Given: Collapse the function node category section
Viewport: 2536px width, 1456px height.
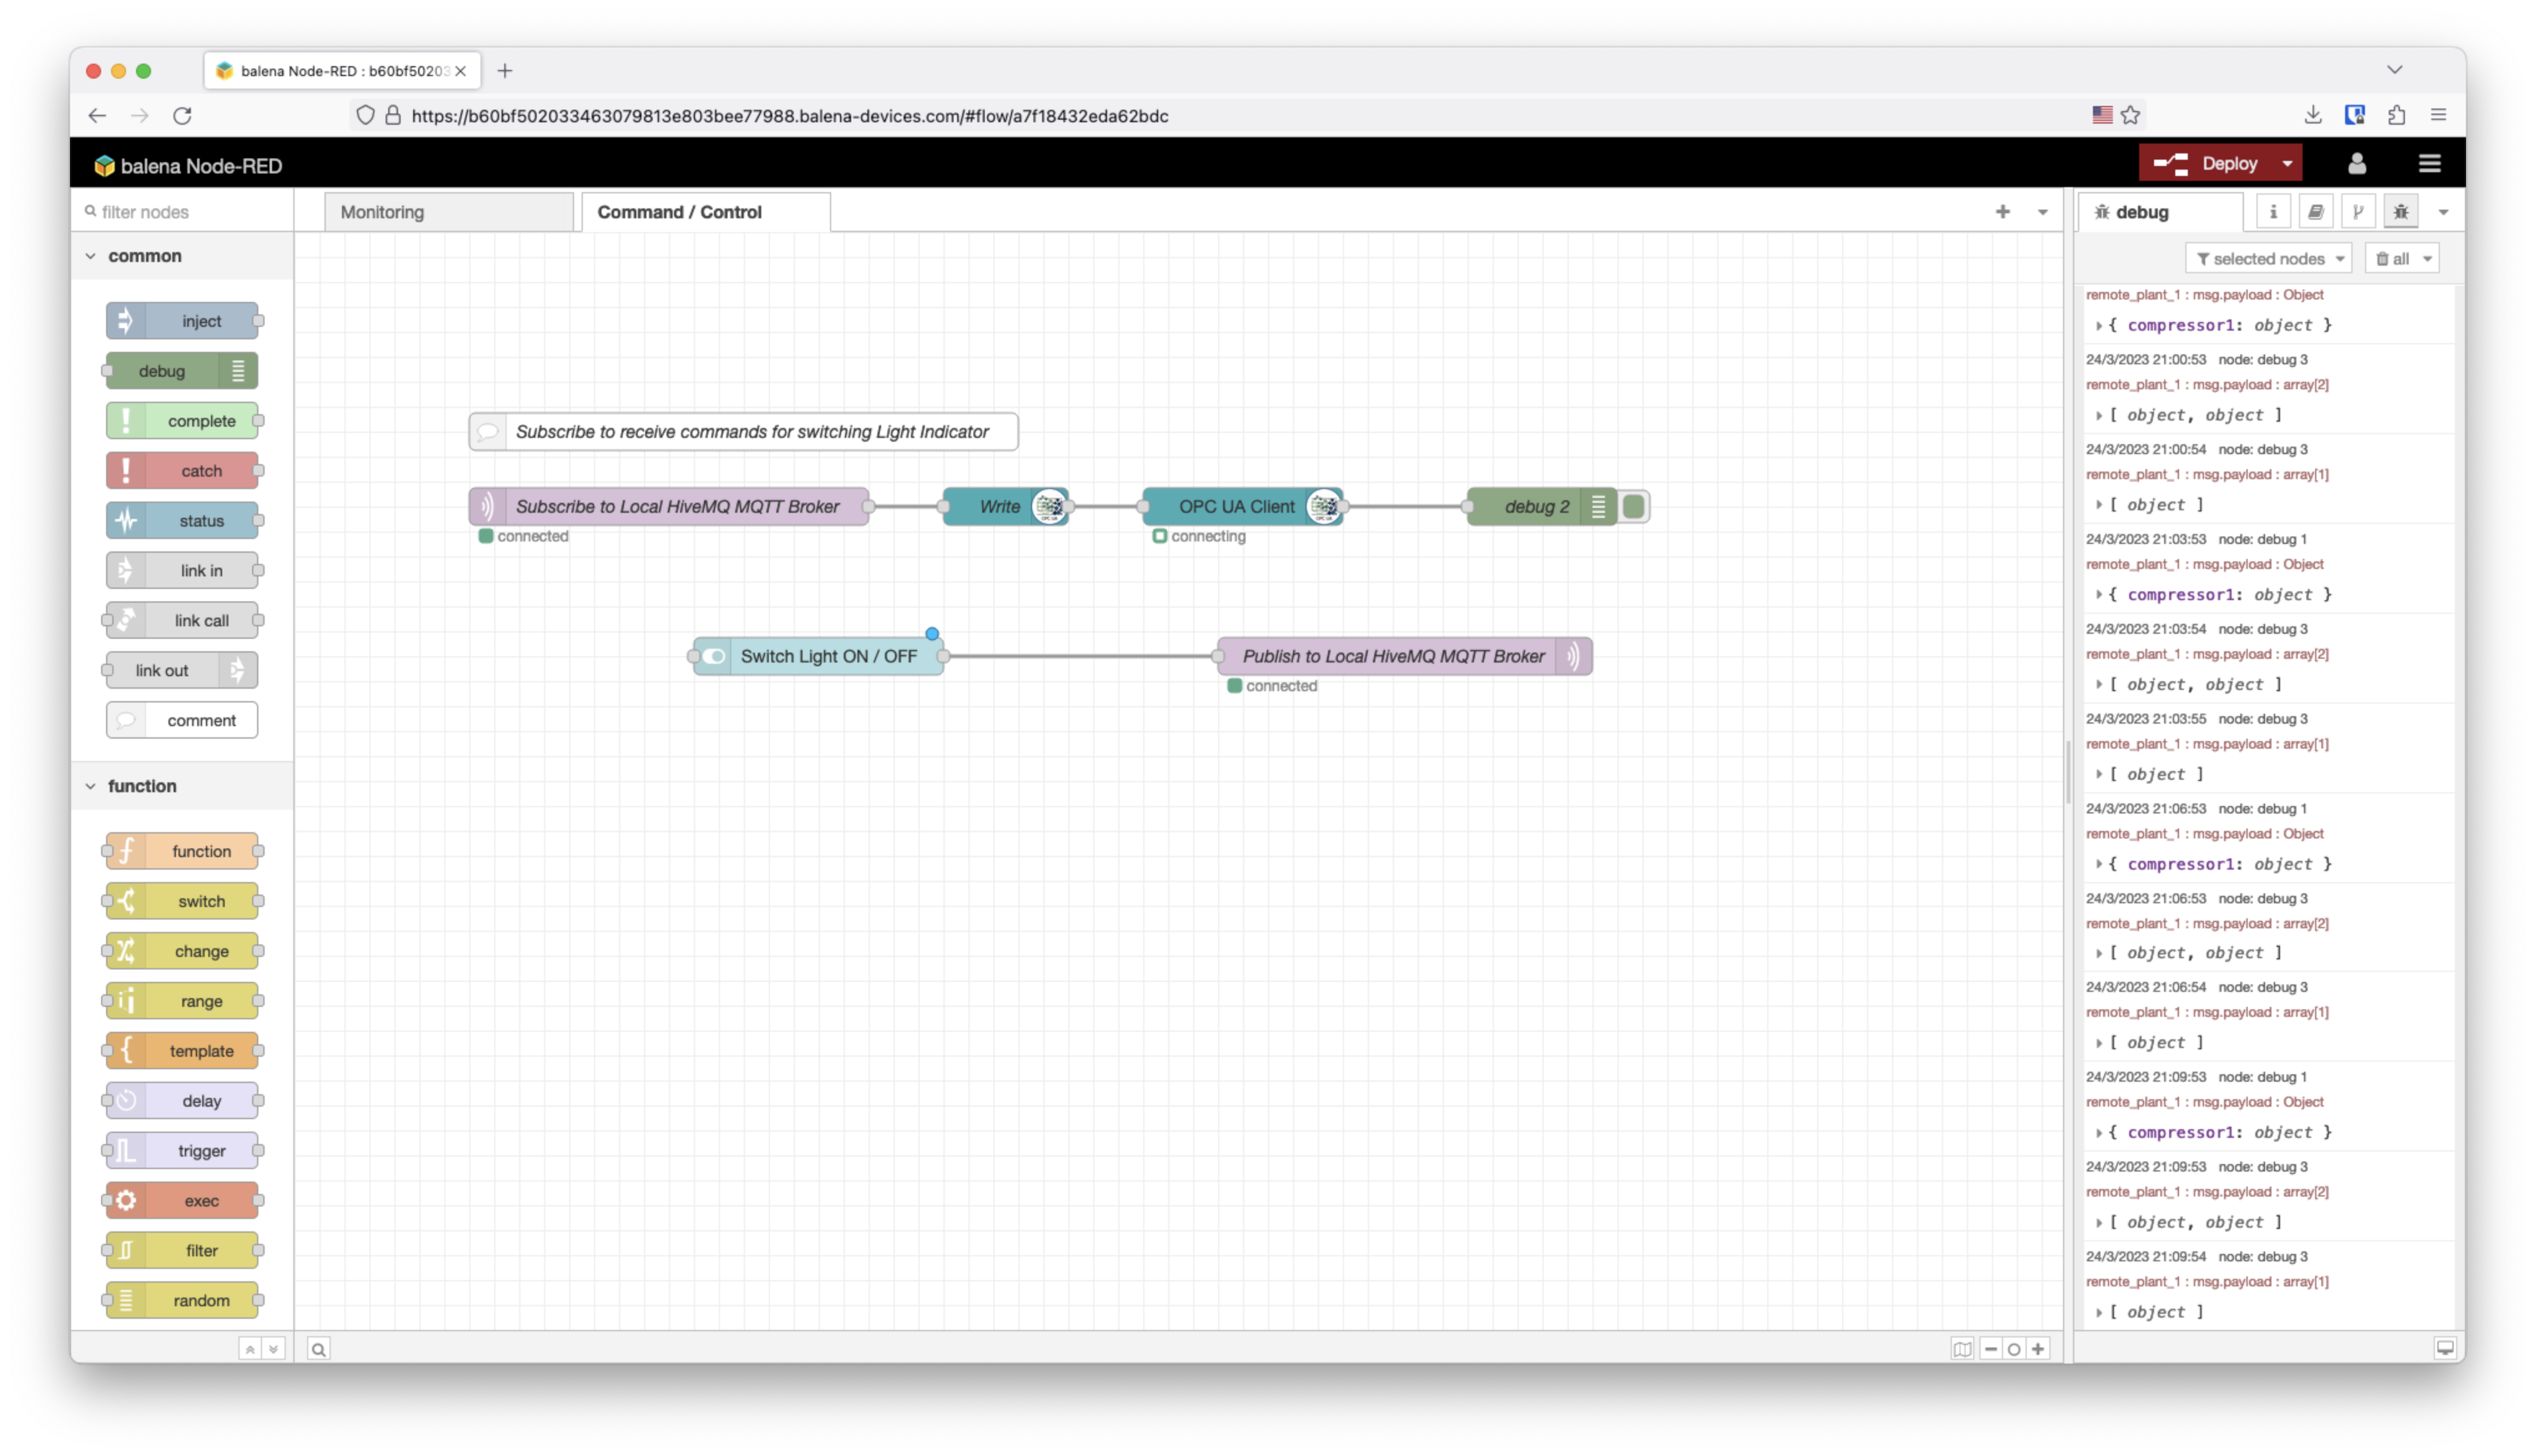Looking at the screenshot, I should (x=90, y=786).
